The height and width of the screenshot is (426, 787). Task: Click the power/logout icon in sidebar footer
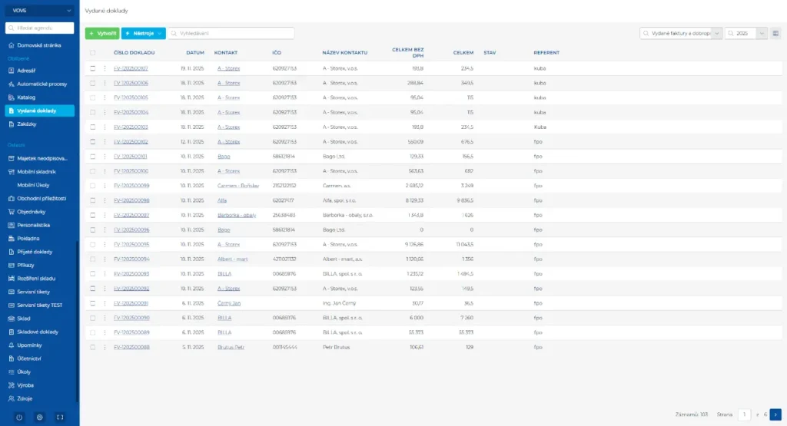pos(19,417)
